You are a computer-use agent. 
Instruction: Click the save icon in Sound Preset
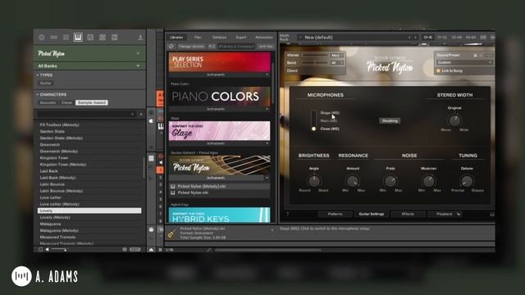coord(475,55)
